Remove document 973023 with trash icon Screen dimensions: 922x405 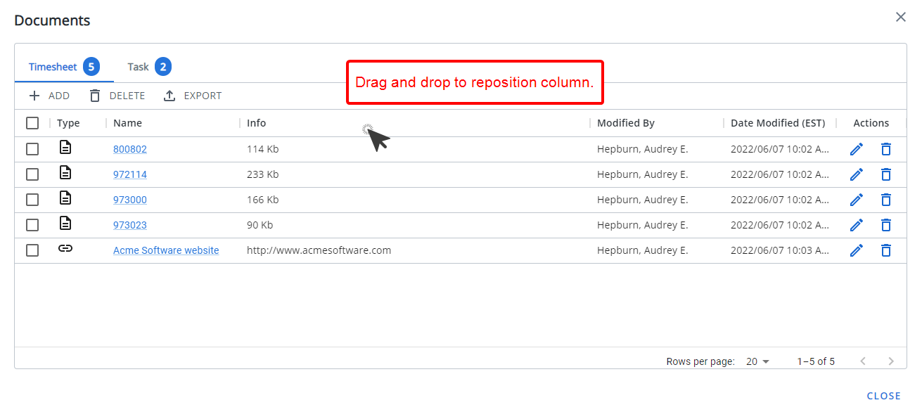coord(886,225)
